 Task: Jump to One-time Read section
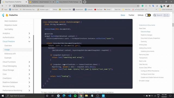pos(145,32)
